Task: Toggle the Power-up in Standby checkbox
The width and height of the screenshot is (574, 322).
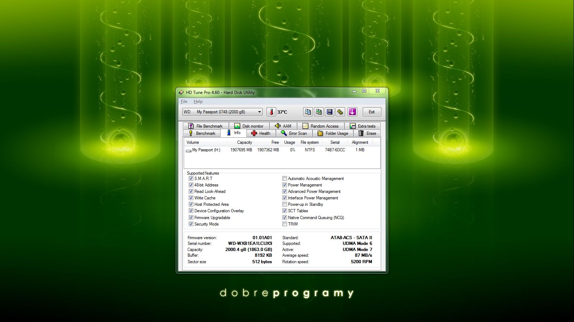Action: click(284, 204)
